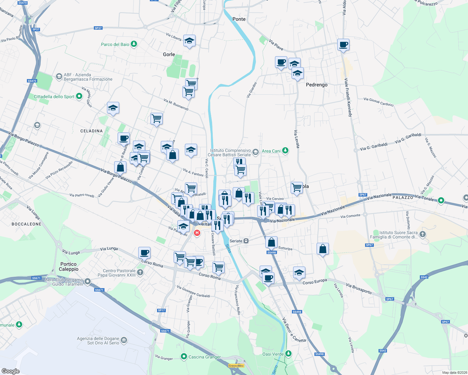Click the Oasi Verde park icon

[x=288, y=354]
